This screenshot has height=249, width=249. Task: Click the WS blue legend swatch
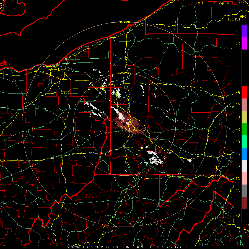click(x=244, y=154)
